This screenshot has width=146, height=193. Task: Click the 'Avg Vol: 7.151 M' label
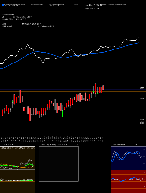pos(93,5)
